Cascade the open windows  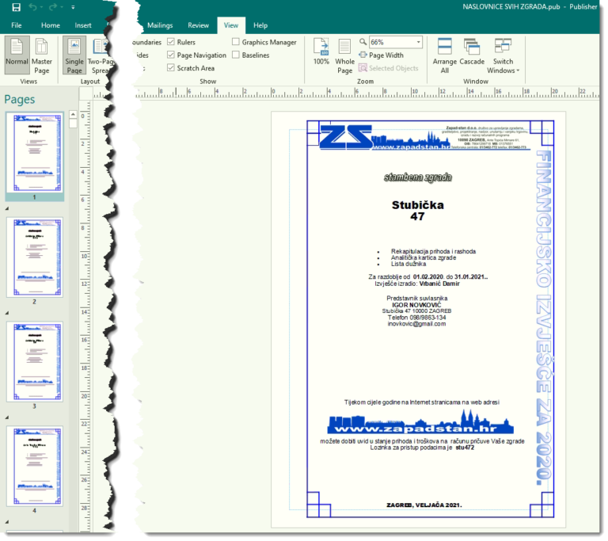tap(472, 55)
